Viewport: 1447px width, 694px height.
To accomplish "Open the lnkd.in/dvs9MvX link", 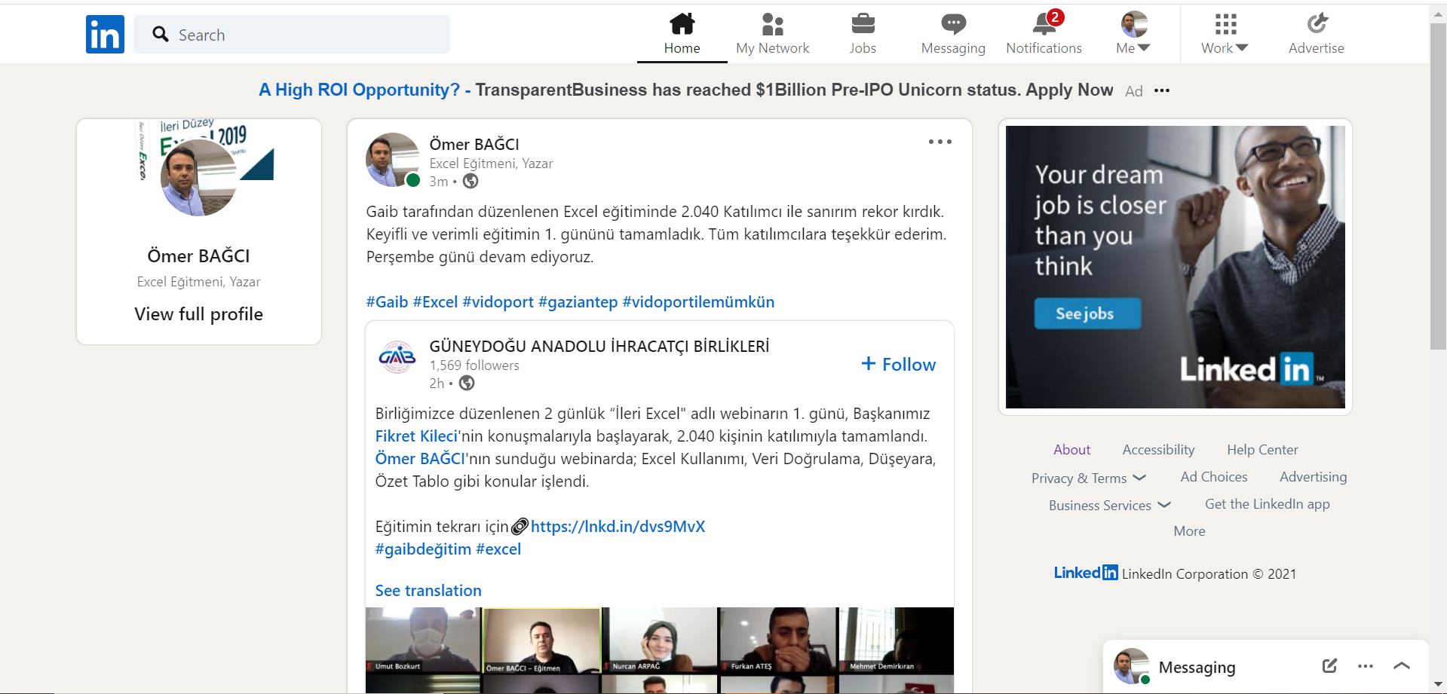I will click(x=618, y=527).
